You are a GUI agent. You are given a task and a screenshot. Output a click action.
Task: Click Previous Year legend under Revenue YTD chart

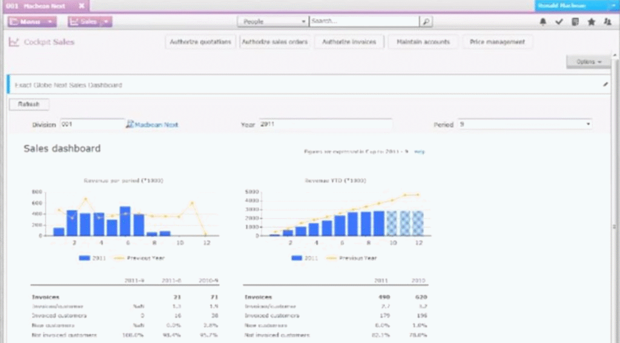pyautogui.click(x=352, y=258)
